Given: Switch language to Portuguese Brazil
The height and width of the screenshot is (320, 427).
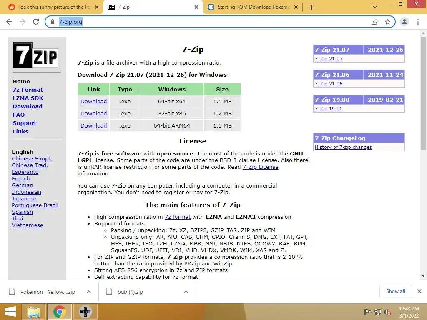Looking at the screenshot, I should (35, 205).
